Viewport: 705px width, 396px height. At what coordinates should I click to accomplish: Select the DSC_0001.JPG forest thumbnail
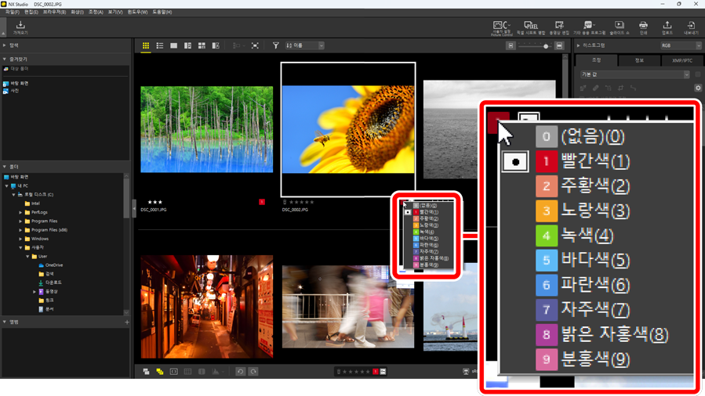207,129
